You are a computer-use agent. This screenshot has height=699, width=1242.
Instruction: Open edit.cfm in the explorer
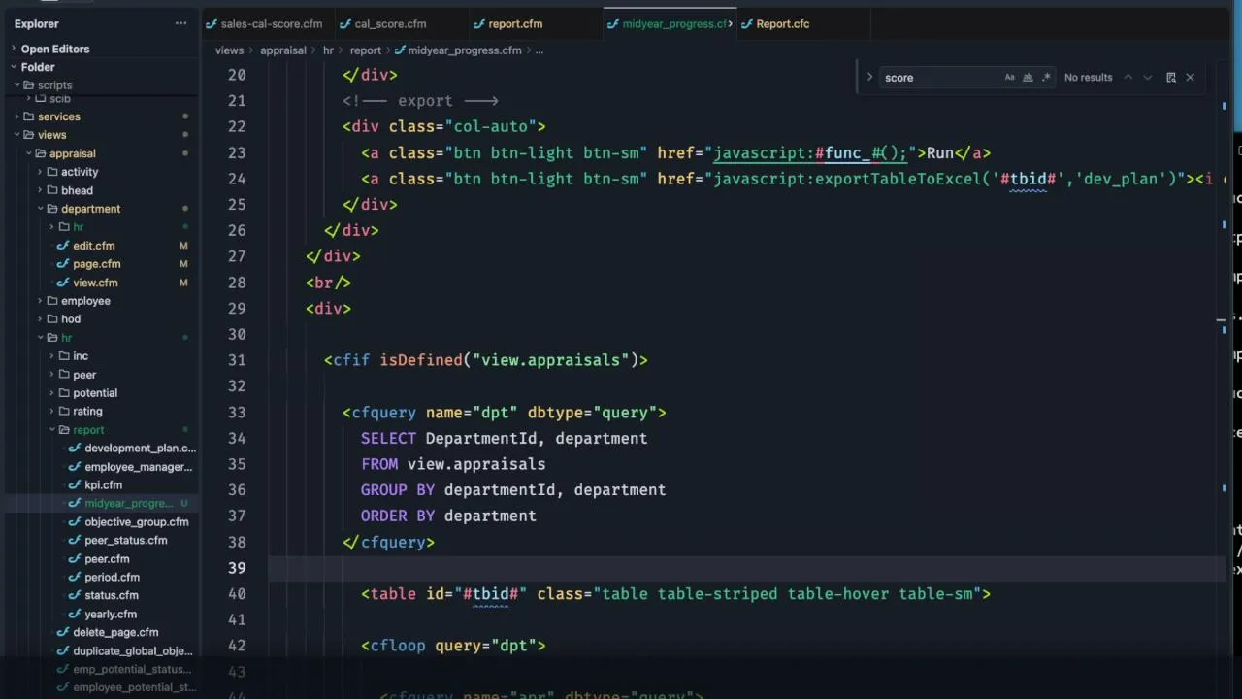(93, 246)
